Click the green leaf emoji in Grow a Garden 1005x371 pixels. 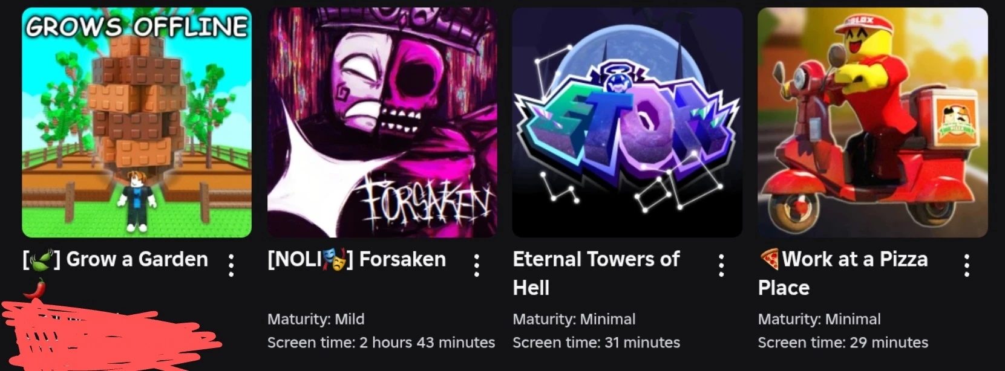coord(41,260)
